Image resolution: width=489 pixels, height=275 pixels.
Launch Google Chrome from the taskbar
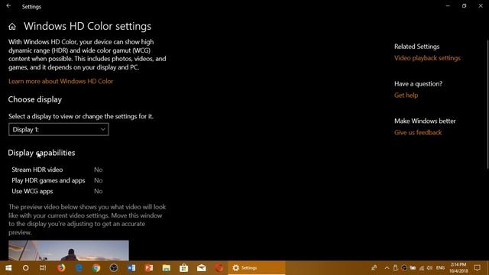point(96,268)
